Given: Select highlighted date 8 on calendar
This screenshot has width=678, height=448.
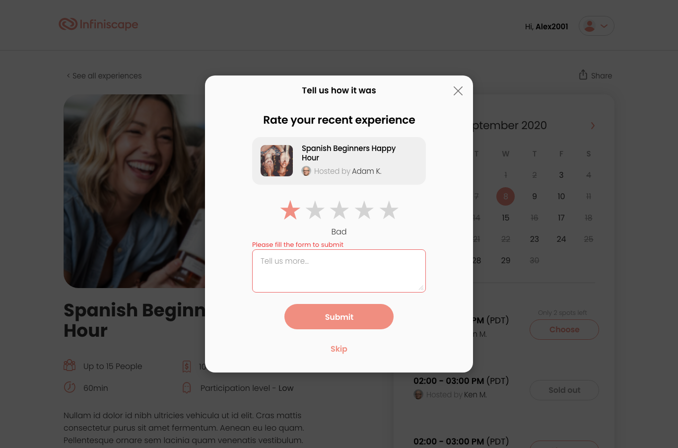Looking at the screenshot, I should click(506, 196).
